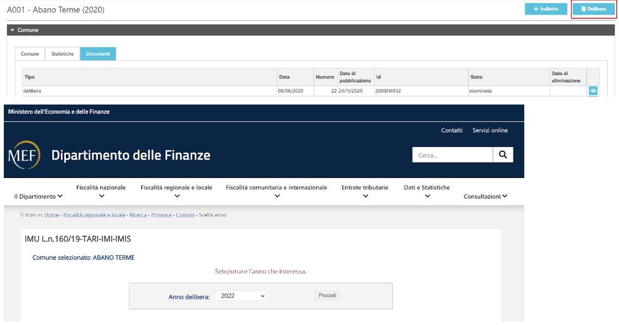Click the Procedi button
The width and height of the screenshot is (619, 325).
pyautogui.click(x=327, y=296)
